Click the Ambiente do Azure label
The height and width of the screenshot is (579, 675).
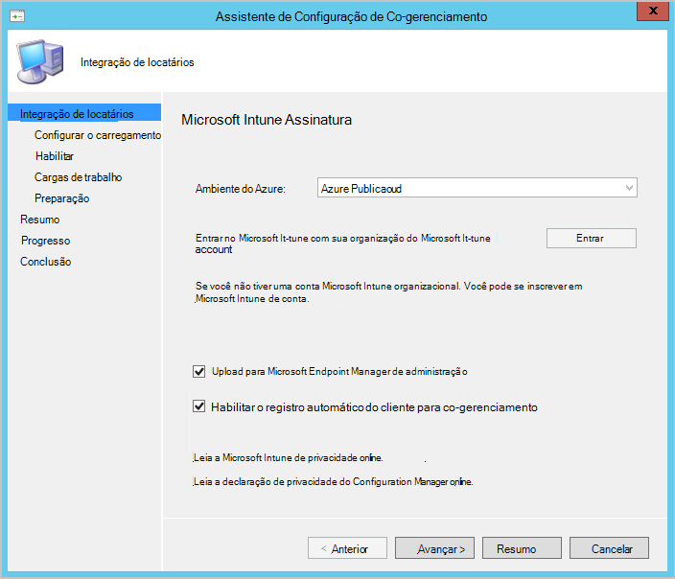point(241,189)
